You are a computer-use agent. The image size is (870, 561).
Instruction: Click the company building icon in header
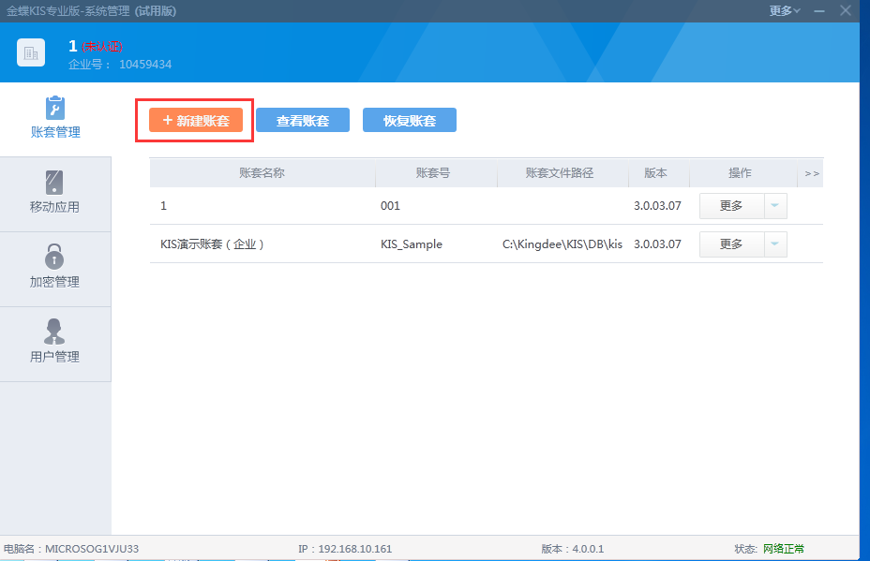[x=31, y=53]
